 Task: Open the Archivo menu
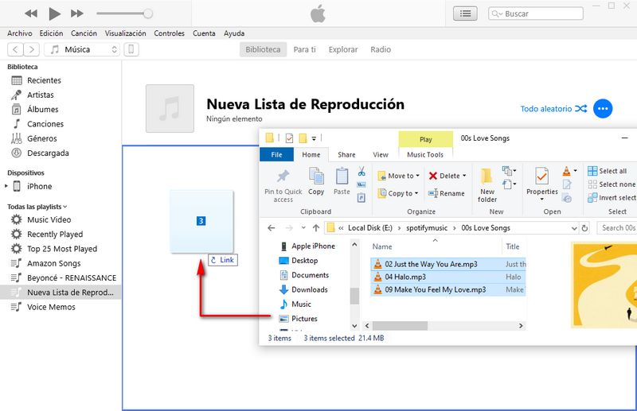19,33
